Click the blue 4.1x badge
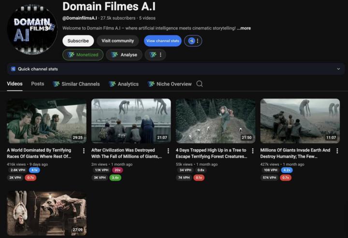 pyautogui.click(x=34, y=170)
